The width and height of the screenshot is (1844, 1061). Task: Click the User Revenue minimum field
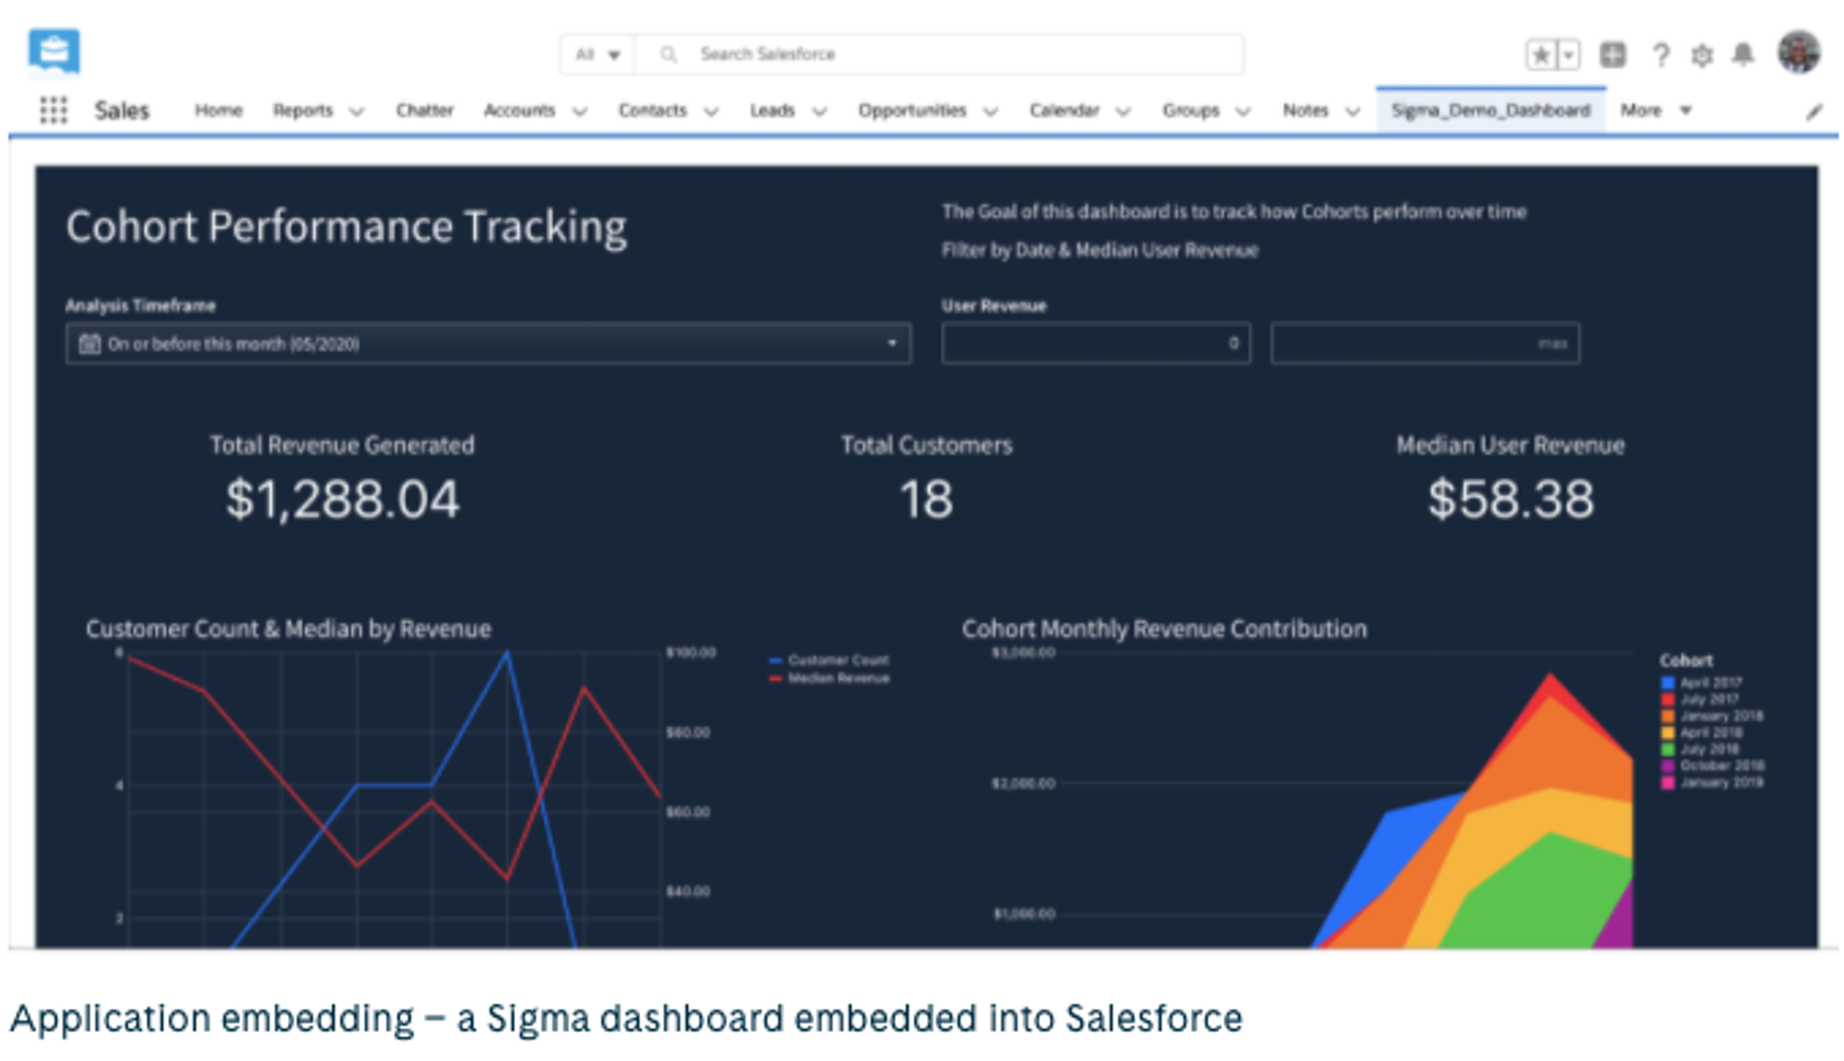1096,343
